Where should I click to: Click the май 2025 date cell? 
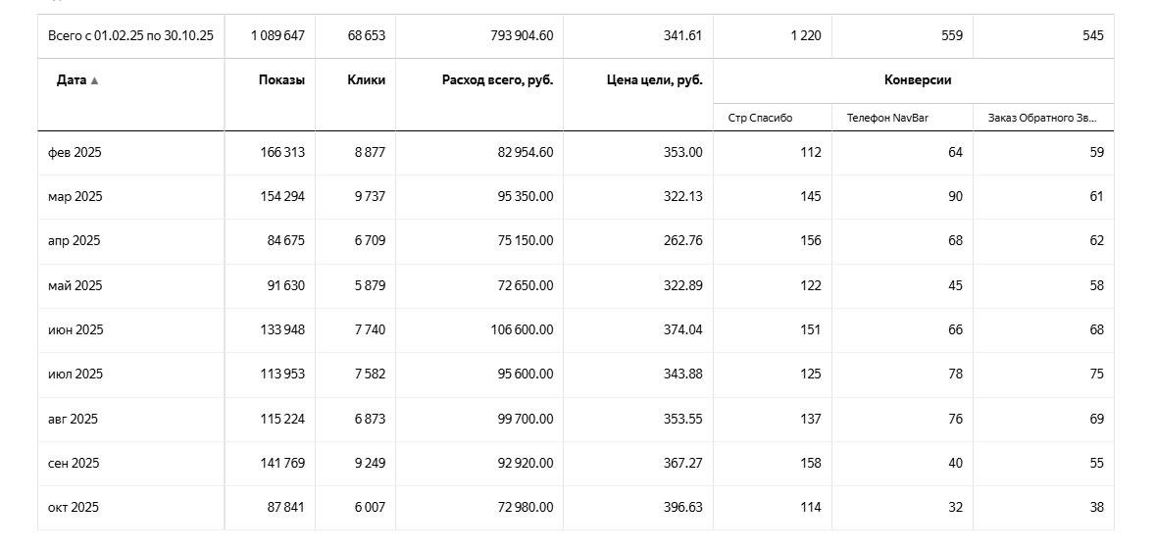click(x=75, y=286)
